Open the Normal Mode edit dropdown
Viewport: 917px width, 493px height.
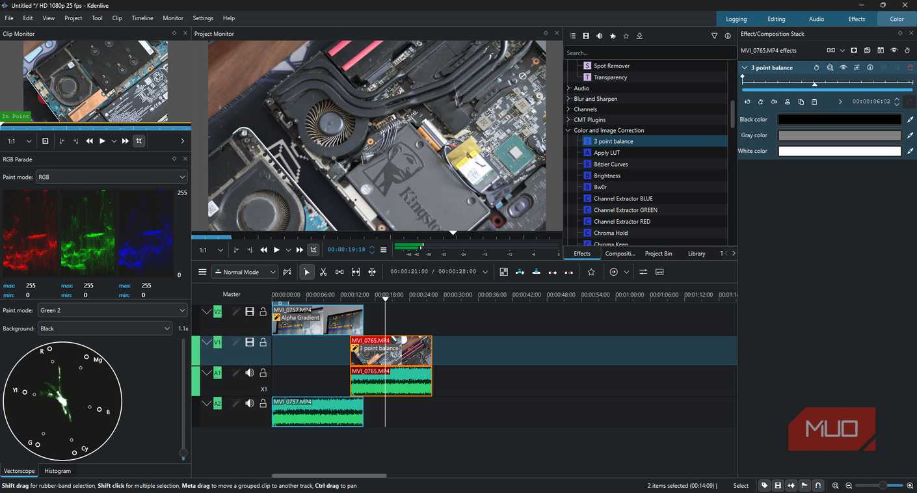coord(246,272)
